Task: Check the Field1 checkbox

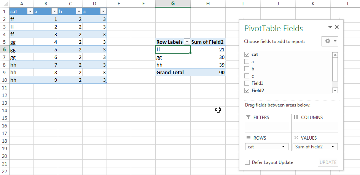Action: [x=247, y=83]
